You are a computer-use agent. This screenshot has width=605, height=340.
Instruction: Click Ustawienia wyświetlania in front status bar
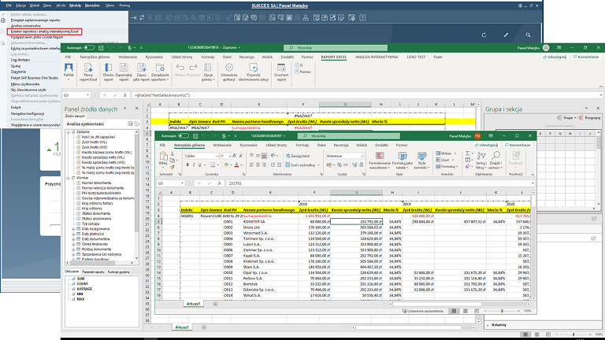[422, 311]
